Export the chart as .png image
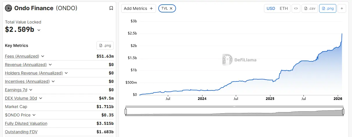352x137 pixels. (x=328, y=8)
